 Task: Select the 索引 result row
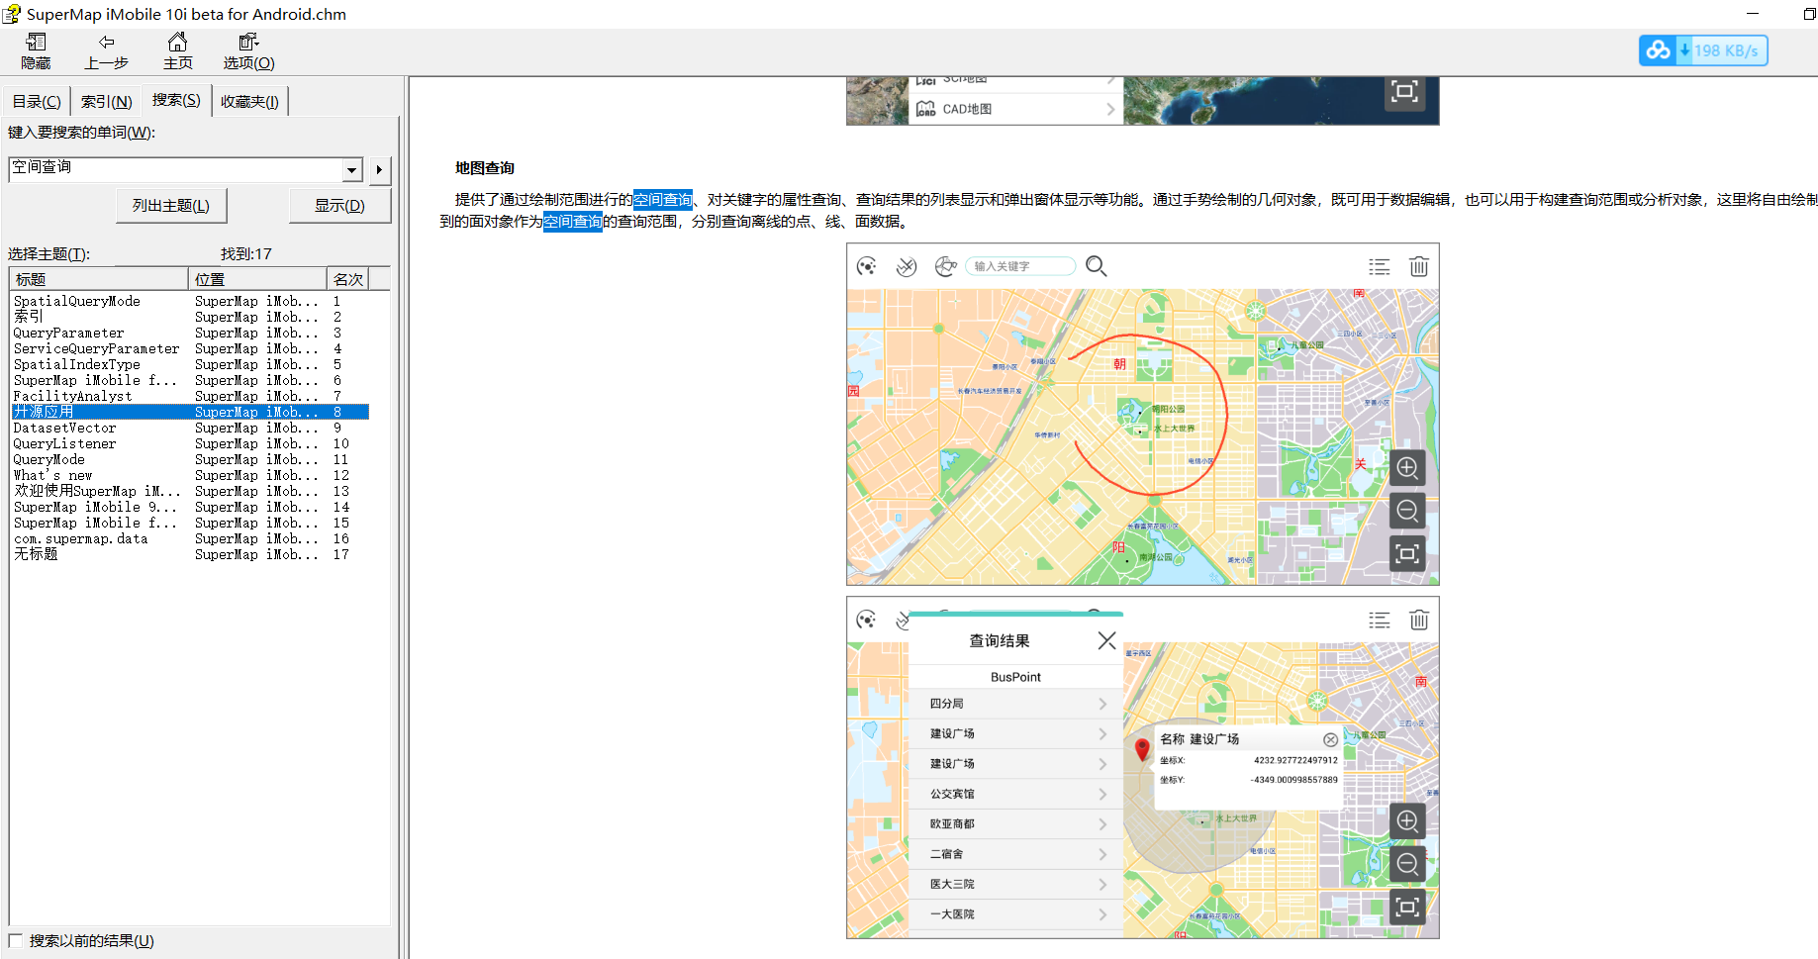(190, 317)
